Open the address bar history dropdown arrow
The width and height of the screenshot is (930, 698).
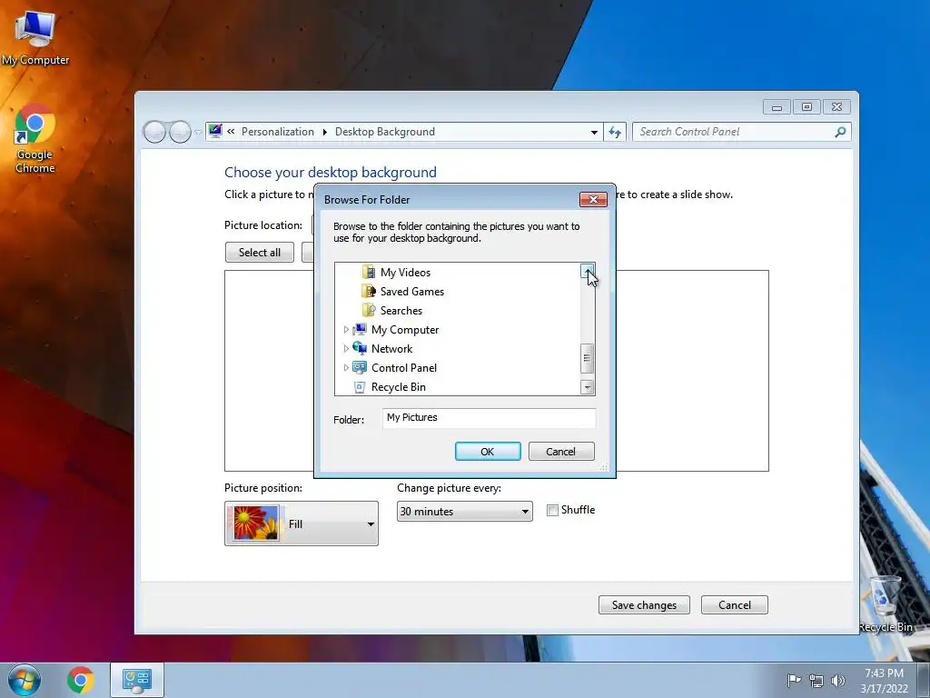pyautogui.click(x=594, y=132)
